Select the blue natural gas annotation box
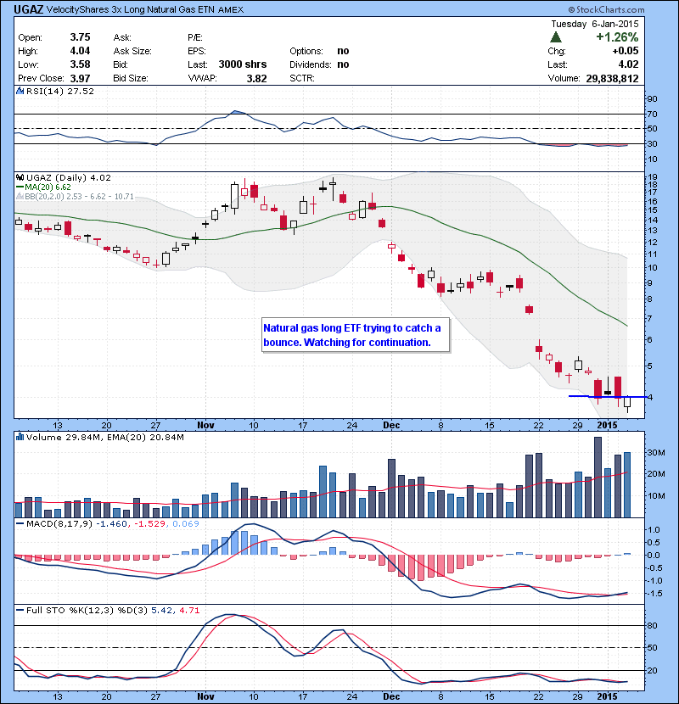The width and height of the screenshot is (679, 704). pyautogui.click(x=352, y=335)
